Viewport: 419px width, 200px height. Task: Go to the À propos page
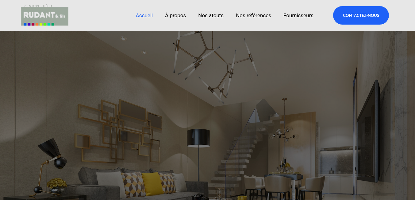pyautogui.click(x=175, y=15)
